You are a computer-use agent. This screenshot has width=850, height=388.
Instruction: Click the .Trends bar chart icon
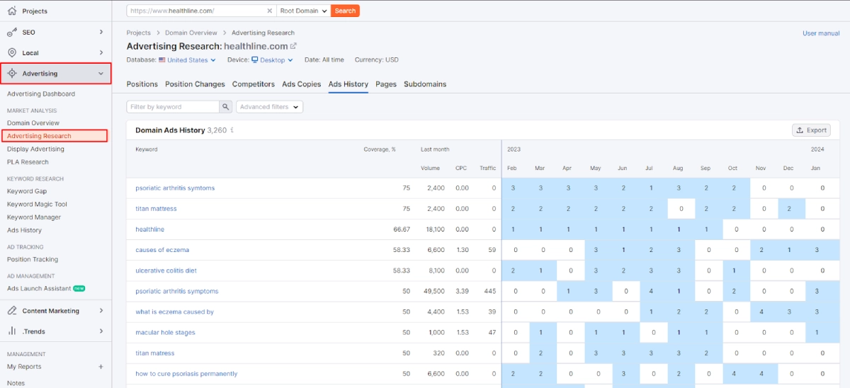pyautogui.click(x=11, y=331)
